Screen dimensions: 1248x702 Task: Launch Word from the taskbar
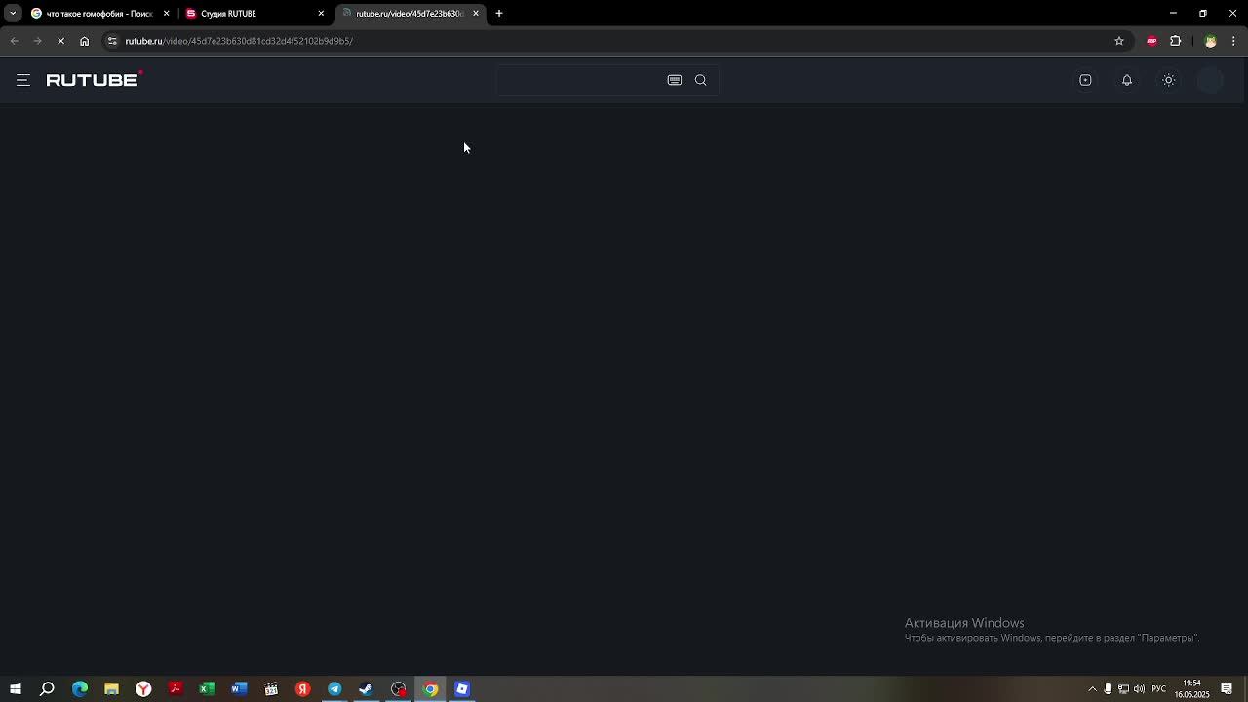tap(239, 689)
